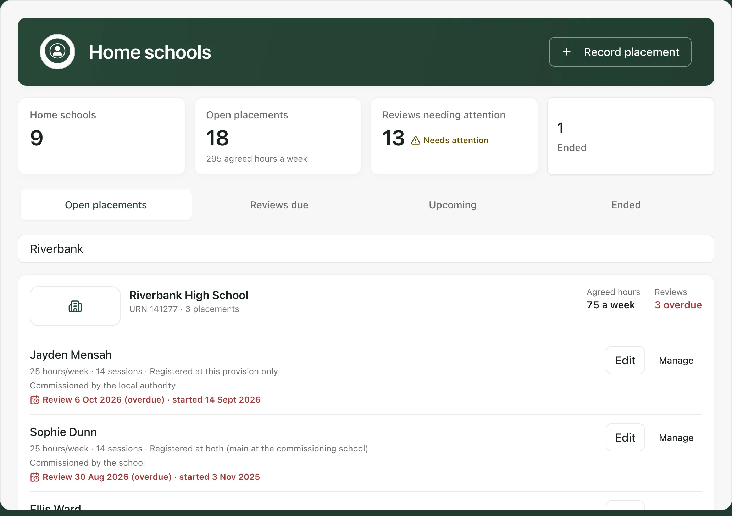
Task: Click the Jayden Mensah name
Action: 71,355
